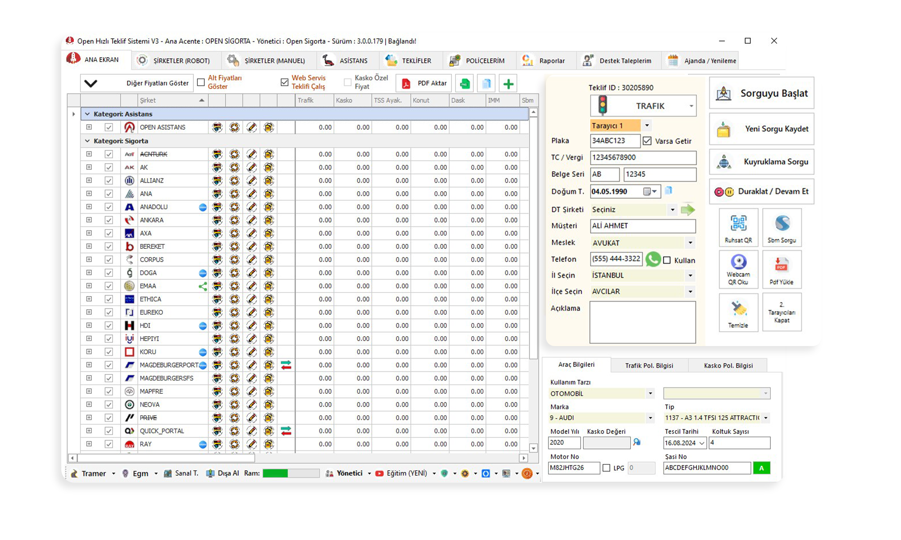
Task: Click the PDF Aktar button
Action: 424,84
